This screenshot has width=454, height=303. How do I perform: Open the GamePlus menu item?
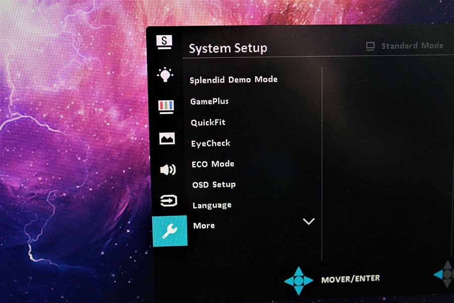coord(209,102)
